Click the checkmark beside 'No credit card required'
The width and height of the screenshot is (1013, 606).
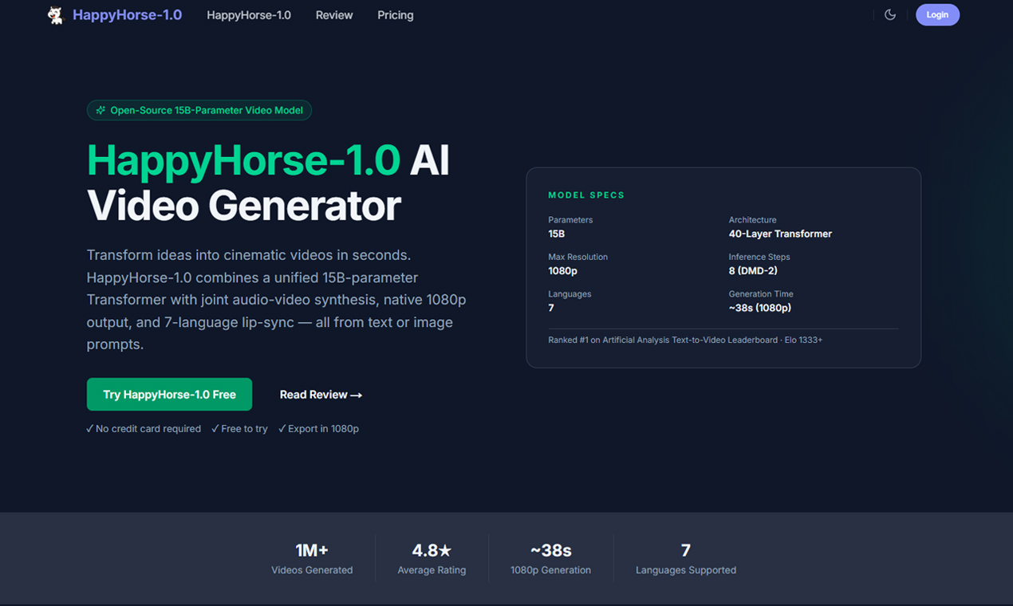tap(89, 428)
